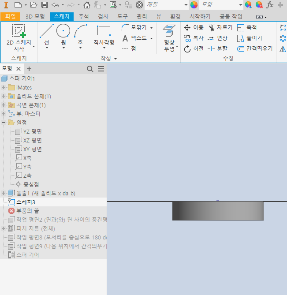Expand the 돌출1 feature node
This screenshot has height=295, width=287.
[x=4, y=193]
